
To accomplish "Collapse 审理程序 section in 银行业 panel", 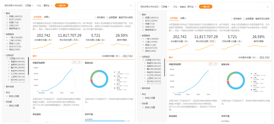I will [x=140, y=35].
